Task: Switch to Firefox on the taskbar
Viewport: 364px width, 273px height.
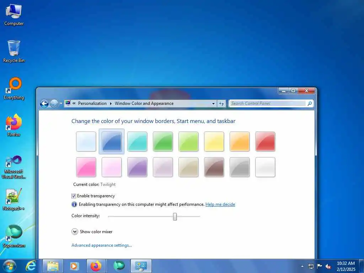Action: coord(96,266)
